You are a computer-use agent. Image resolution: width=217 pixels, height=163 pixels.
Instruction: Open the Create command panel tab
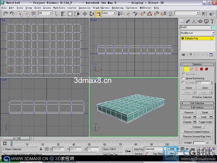[182, 21]
